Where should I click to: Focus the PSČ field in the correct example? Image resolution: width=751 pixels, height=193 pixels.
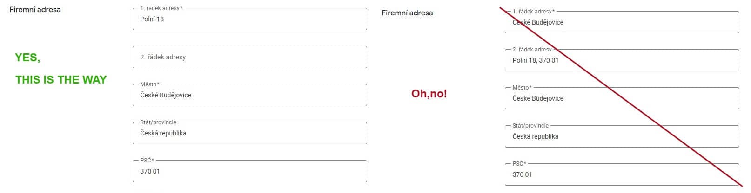pyautogui.click(x=249, y=171)
